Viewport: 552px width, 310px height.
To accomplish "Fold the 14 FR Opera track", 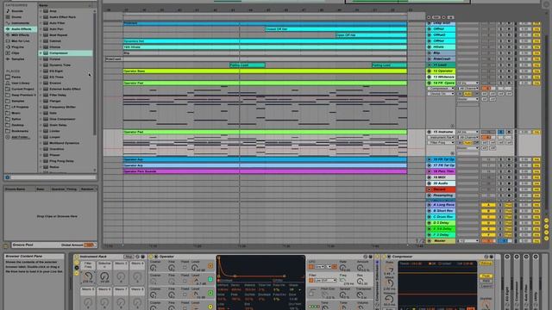I will coord(430,83).
